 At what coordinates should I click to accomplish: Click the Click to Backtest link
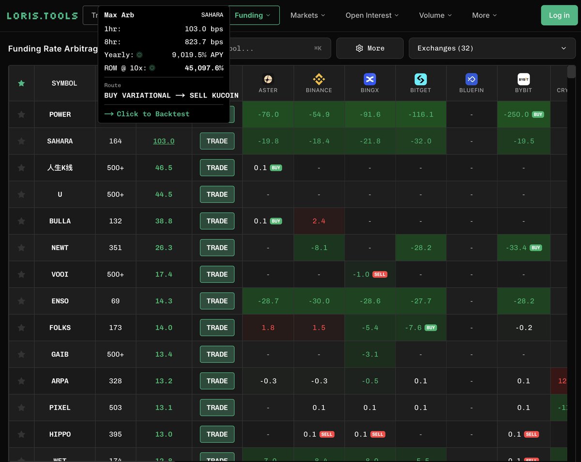pos(147,114)
